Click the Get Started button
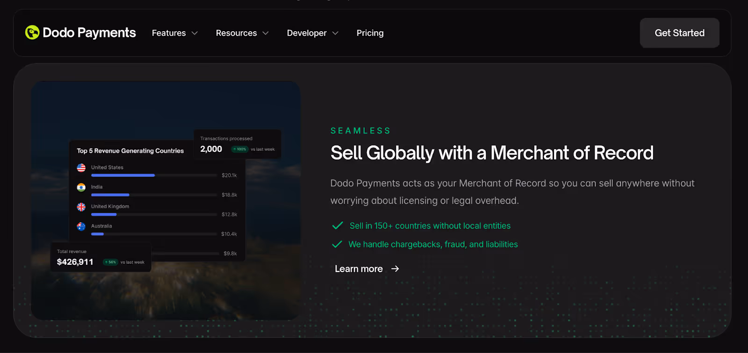Viewport: 748px width, 353px height. [x=679, y=33]
